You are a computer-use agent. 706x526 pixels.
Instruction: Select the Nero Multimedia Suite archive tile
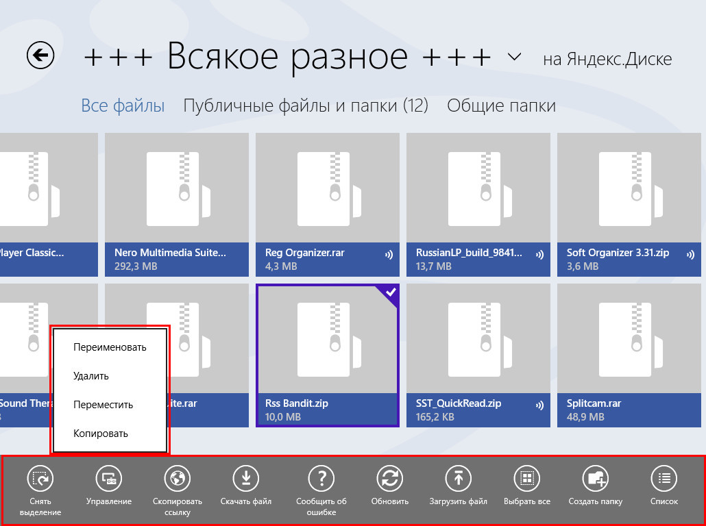coord(177,204)
